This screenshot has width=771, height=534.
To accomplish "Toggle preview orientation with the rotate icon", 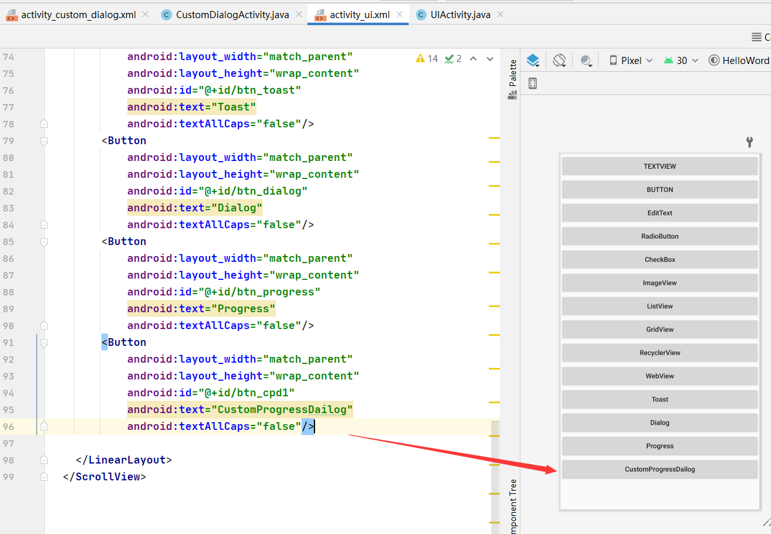I will 559,61.
